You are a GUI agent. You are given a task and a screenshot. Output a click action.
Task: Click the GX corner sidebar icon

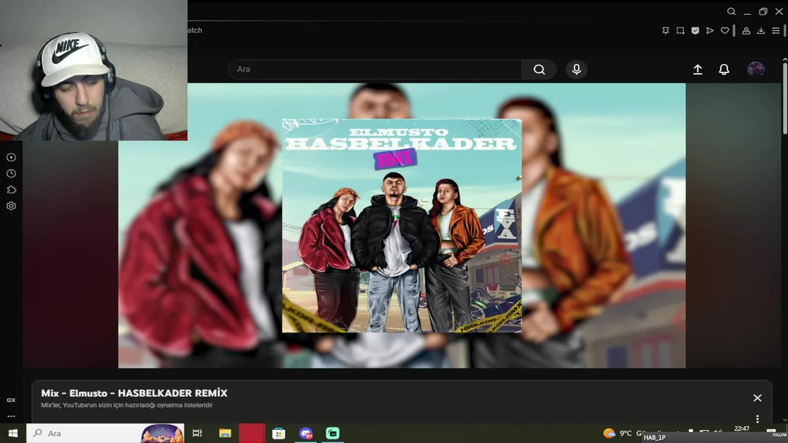11,400
